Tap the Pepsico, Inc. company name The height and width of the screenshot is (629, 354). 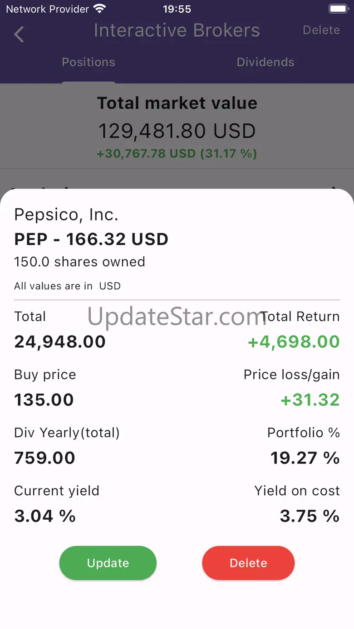pos(66,215)
